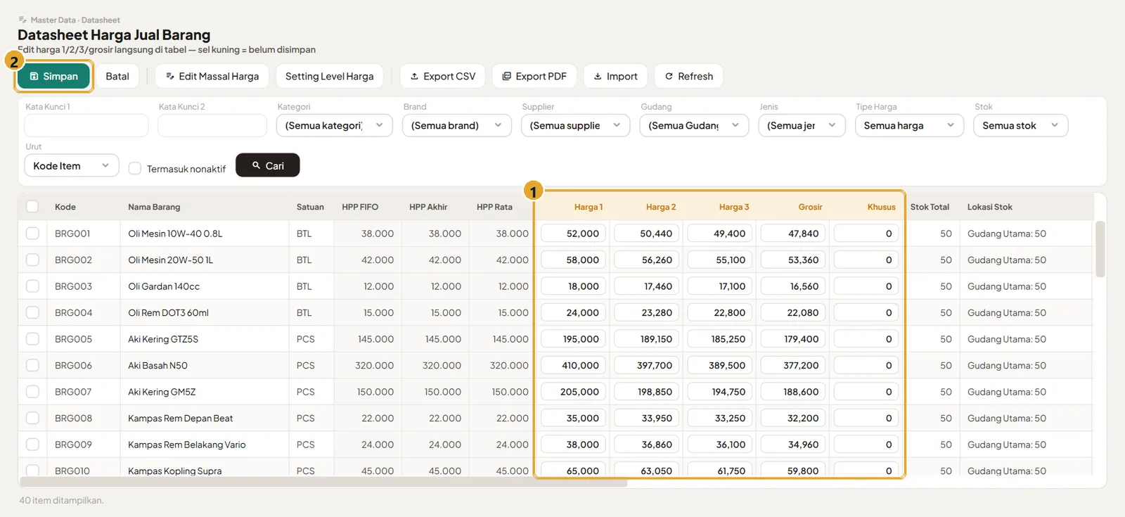Viewport: 1125px width, 517px height.
Task: Click the Import button
Action: point(615,76)
